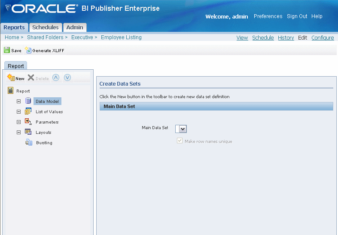Select Data Model tree item label
This screenshot has height=235, width=338.
(x=47, y=101)
